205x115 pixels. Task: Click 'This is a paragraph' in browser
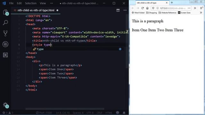point(148,21)
